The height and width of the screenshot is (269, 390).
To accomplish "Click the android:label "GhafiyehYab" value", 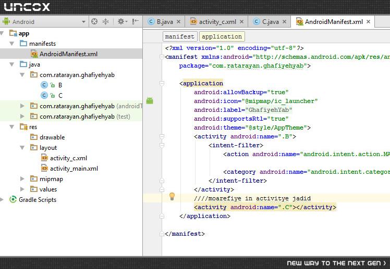I will [269, 110].
